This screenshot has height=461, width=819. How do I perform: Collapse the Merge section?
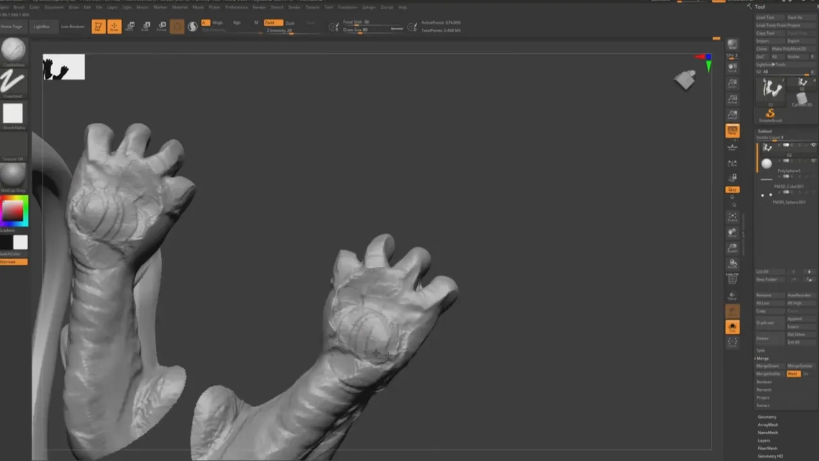pos(763,359)
